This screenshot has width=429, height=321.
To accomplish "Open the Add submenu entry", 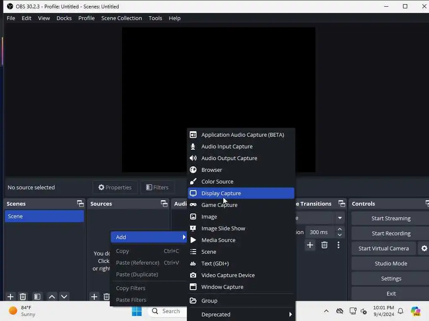I will coord(149,237).
